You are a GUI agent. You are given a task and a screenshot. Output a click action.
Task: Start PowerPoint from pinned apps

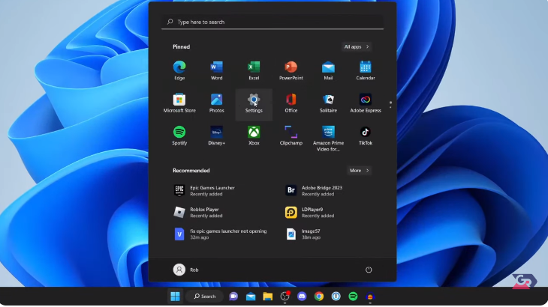click(x=291, y=70)
